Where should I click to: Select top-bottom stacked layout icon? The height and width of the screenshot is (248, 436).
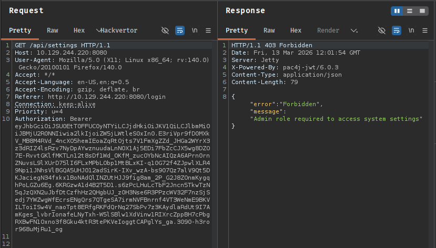[410, 11]
